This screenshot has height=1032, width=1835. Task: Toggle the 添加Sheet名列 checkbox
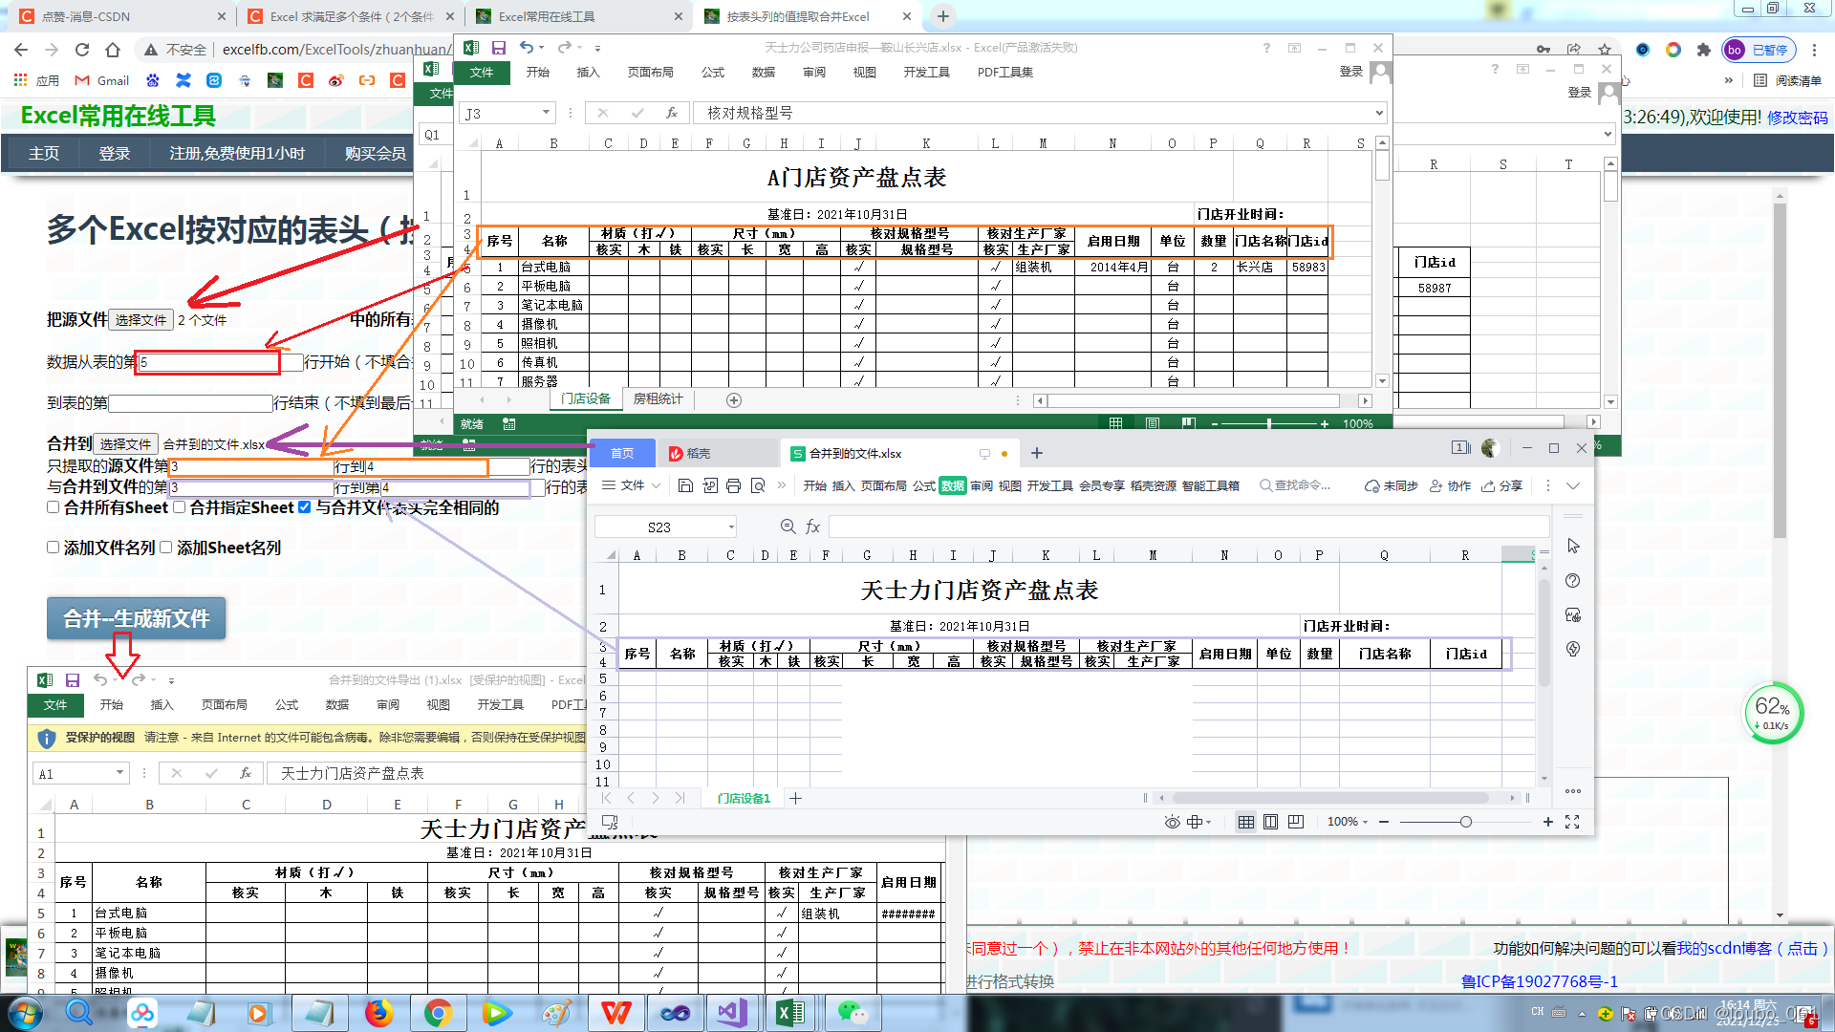pos(166,548)
